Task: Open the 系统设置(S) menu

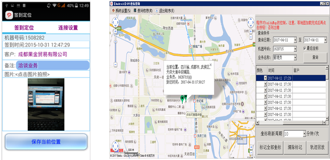Action: [121, 10]
